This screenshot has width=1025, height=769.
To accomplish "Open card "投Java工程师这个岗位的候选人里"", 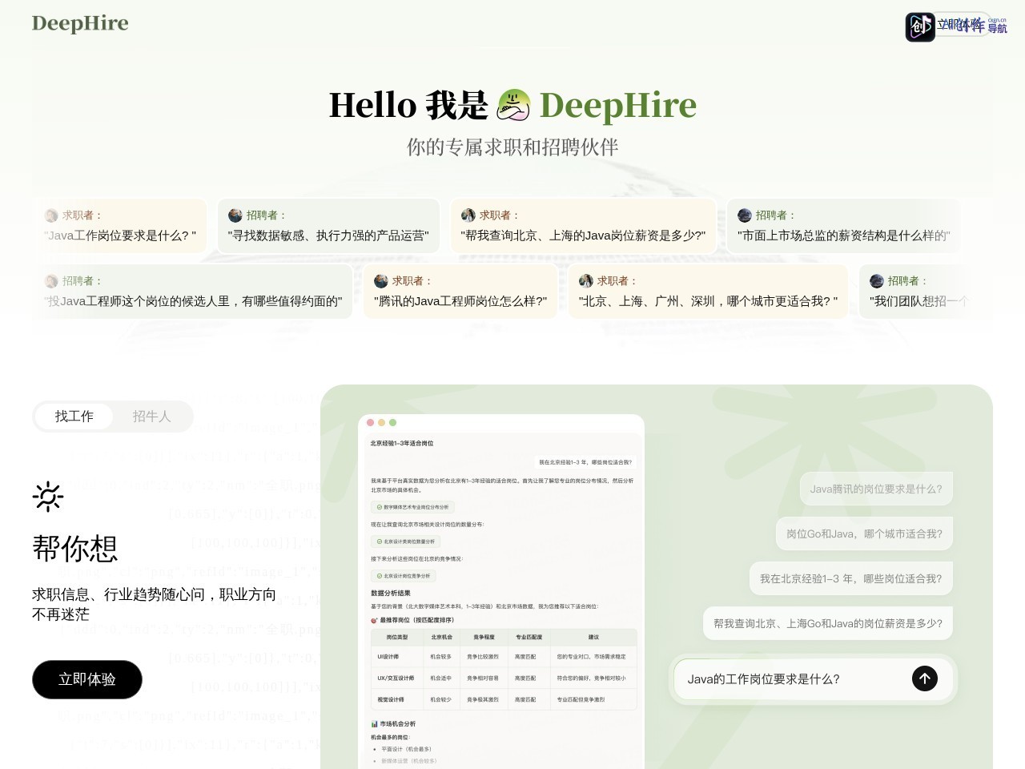I will tap(193, 292).
